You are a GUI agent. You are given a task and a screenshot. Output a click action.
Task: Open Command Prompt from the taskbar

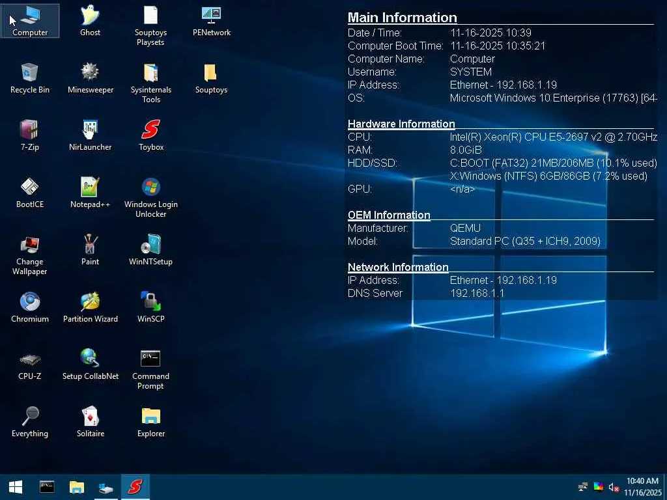(47, 487)
